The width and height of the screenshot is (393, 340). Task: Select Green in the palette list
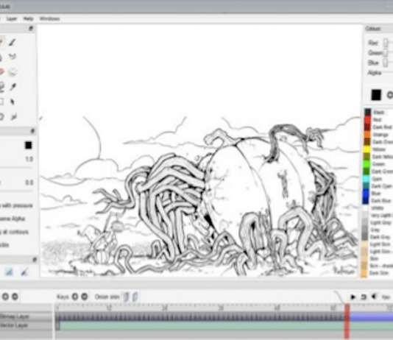[x=378, y=164]
